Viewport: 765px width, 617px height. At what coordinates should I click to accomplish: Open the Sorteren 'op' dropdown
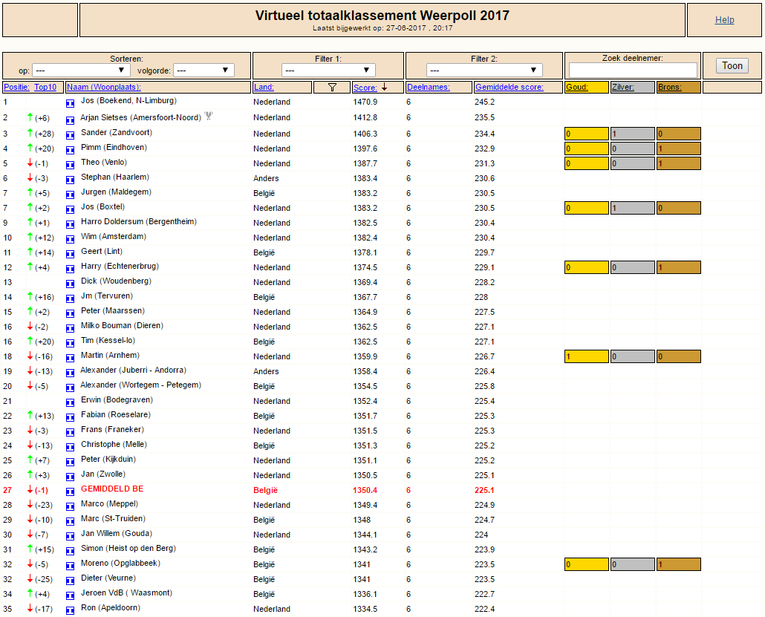coord(81,71)
